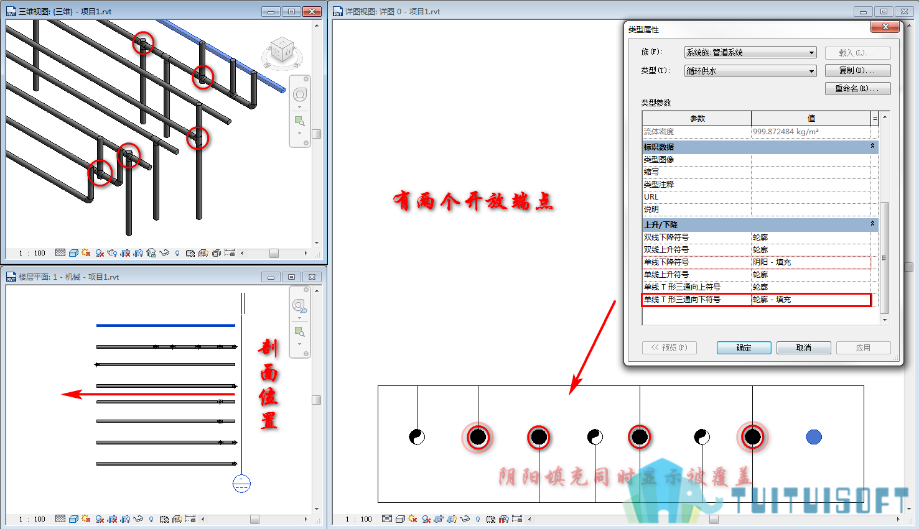Toggle show crop region in 3D view bar
The width and height of the screenshot is (919, 529).
138,253
